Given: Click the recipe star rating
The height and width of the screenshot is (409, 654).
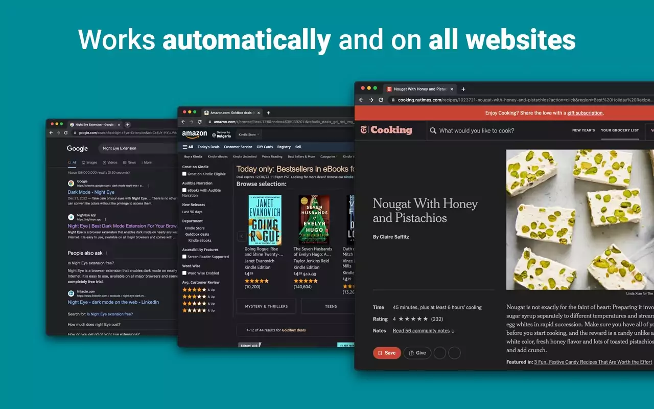Looking at the screenshot, I should (413, 319).
